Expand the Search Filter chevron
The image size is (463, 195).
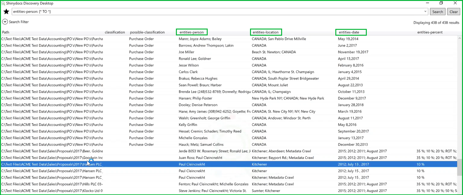[5, 22]
